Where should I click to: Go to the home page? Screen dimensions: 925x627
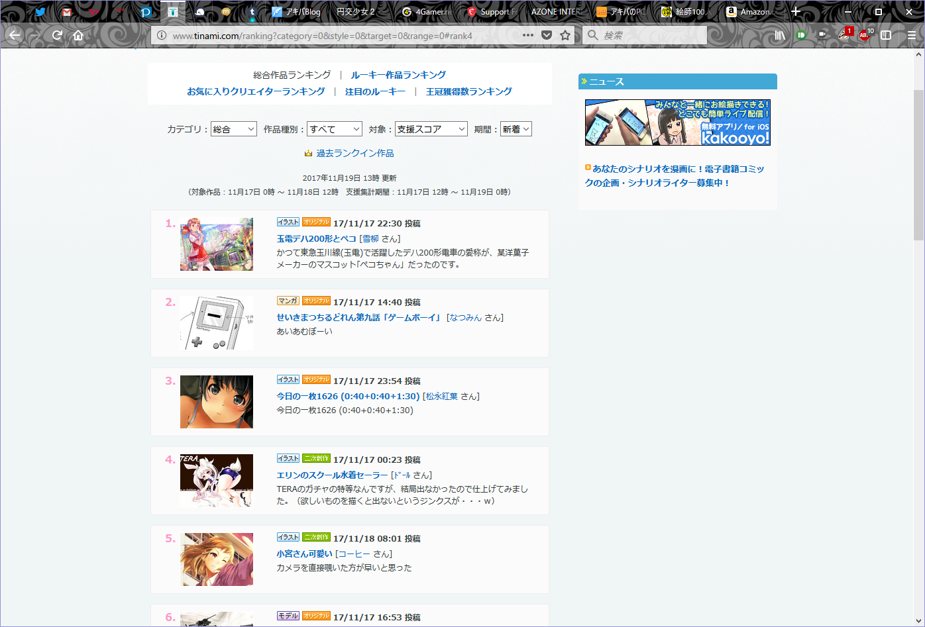(x=78, y=35)
